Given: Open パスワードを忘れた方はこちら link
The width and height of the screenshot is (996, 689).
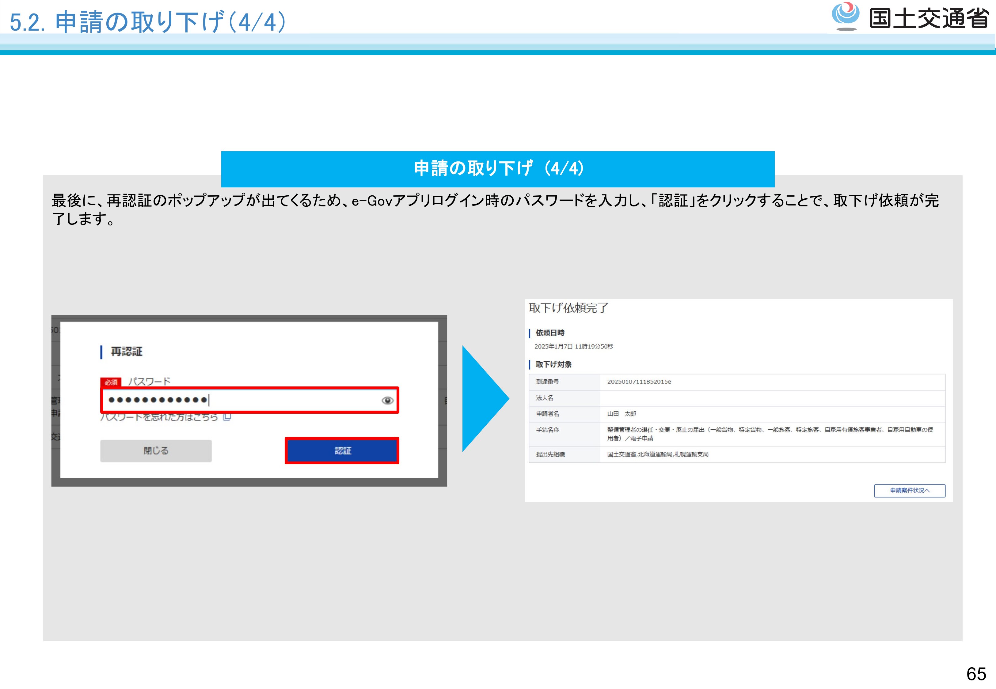Looking at the screenshot, I should tap(159, 417).
